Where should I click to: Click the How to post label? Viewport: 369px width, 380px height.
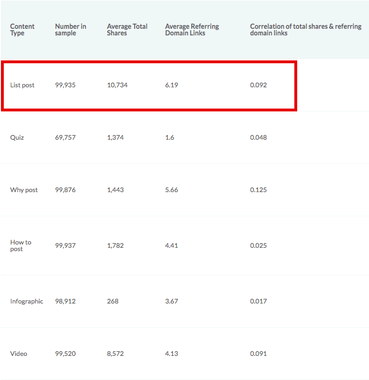coord(21,245)
